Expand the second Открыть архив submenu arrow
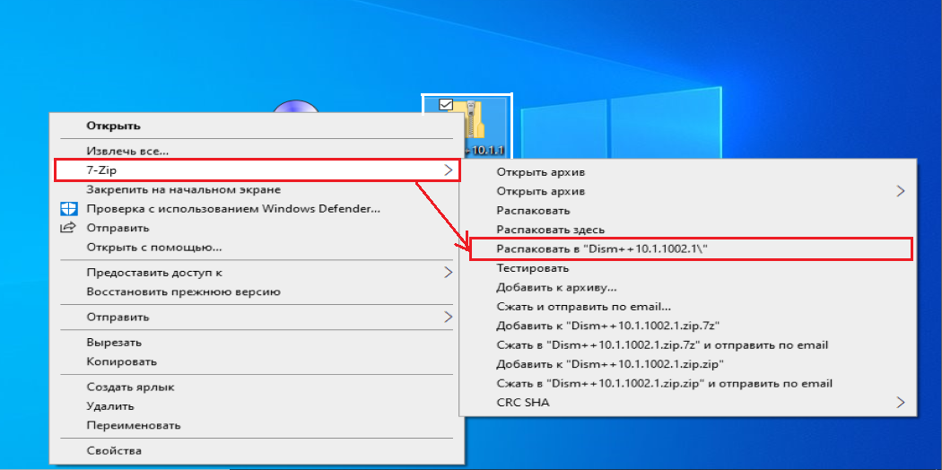Image resolution: width=942 pixels, height=470 pixels. [900, 191]
